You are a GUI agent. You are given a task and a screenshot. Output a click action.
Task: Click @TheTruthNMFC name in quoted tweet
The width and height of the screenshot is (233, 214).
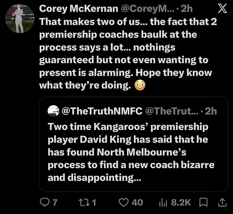pos(102,111)
